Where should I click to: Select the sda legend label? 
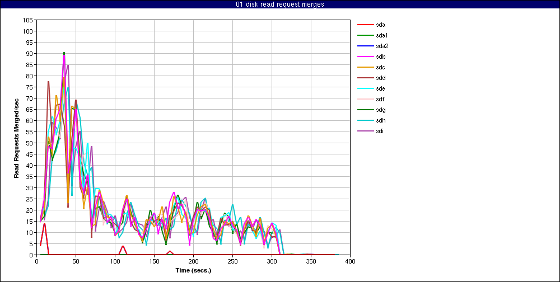pos(380,25)
